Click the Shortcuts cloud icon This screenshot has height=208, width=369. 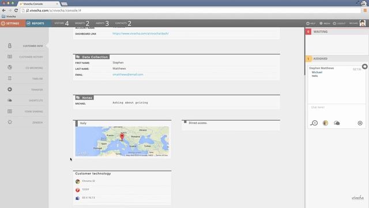coord(10,100)
